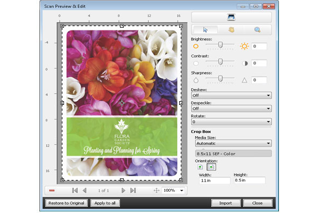Open the Media Size dropdown
320x213 pixels.
[x=233, y=143]
